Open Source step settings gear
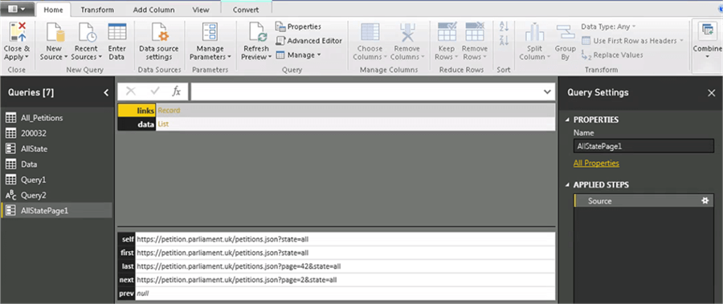Viewport: 723px width, 304px height. 705,201
